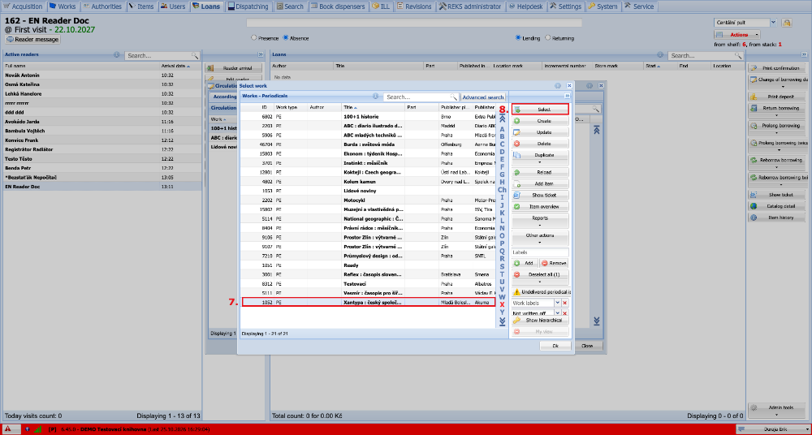Click the Advanced search button
Screen dimensions: 812x435
tap(483, 97)
